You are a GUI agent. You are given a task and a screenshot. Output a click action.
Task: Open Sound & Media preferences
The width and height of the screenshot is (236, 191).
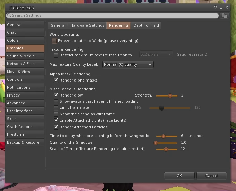25,56
